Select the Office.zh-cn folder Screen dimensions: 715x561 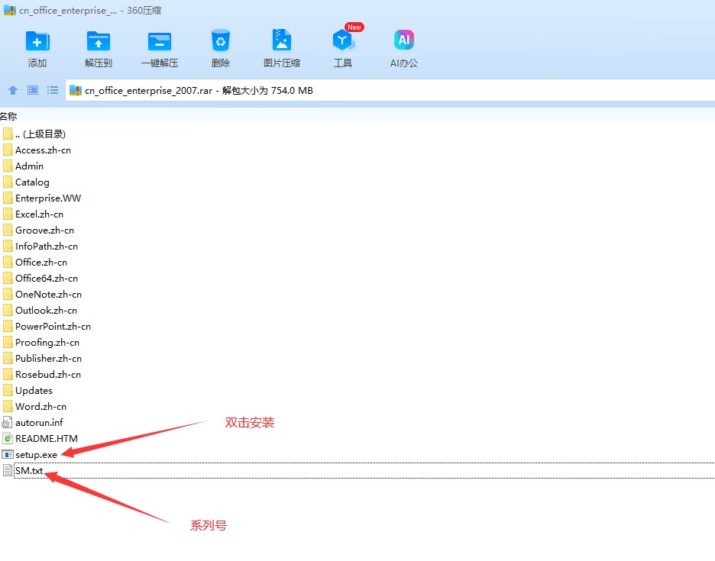[36, 262]
